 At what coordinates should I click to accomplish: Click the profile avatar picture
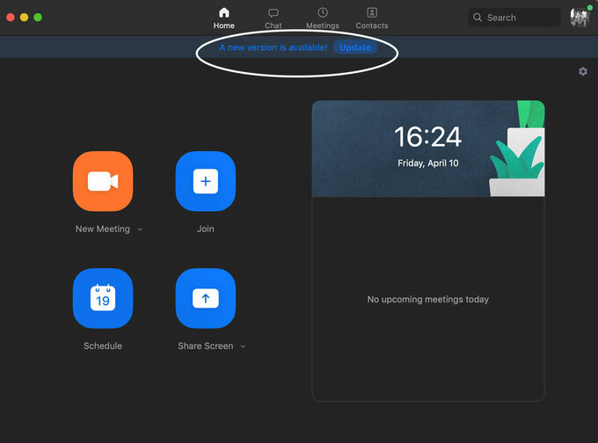[580, 18]
